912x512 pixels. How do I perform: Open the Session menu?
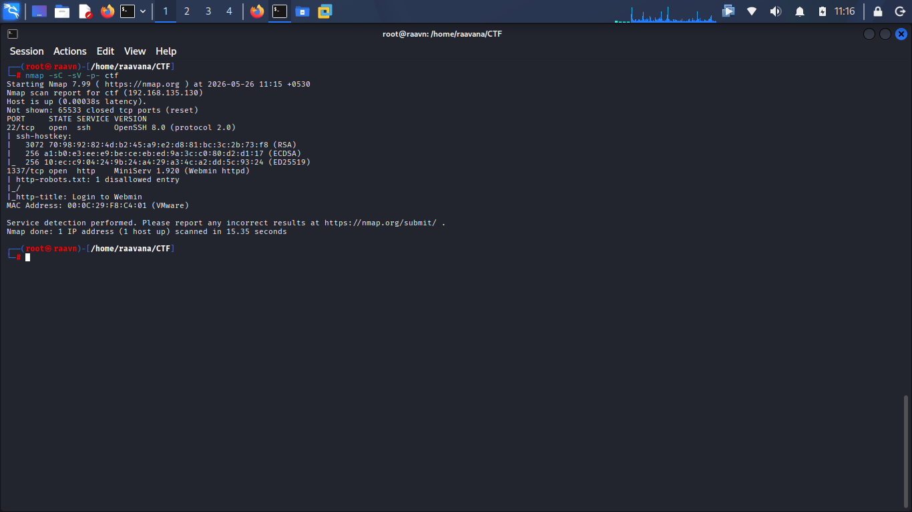click(27, 51)
